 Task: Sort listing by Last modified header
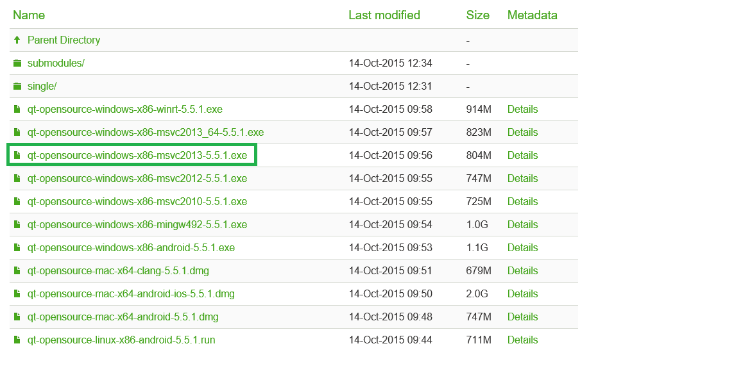[x=384, y=15]
